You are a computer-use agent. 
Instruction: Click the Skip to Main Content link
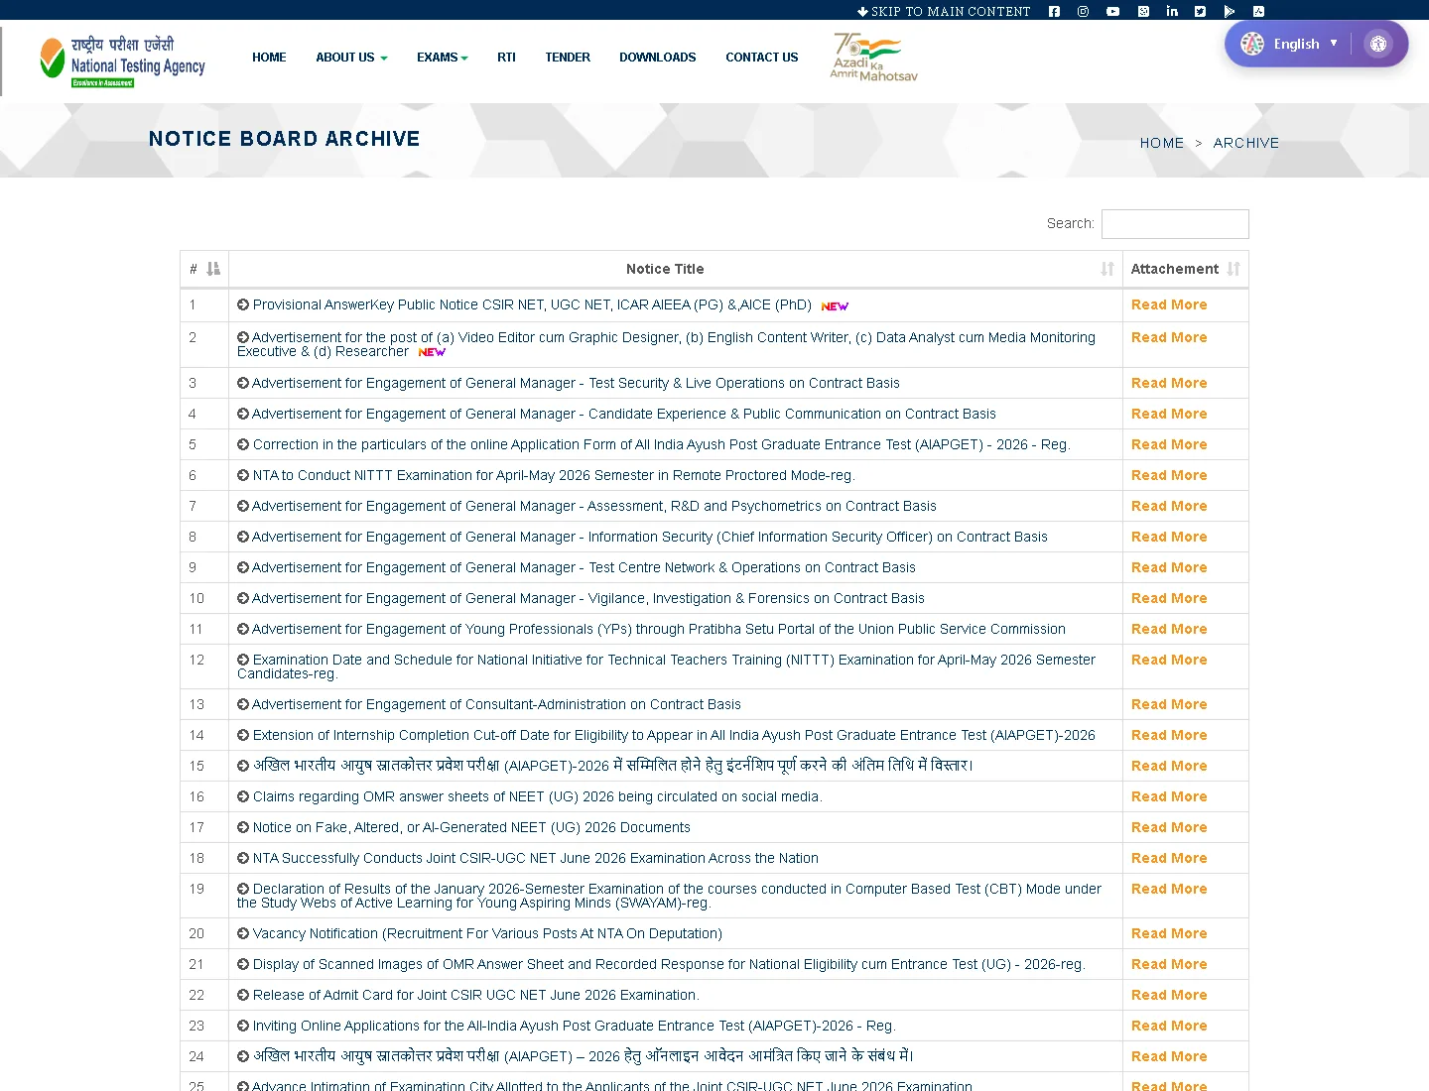click(x=944, y=12)
